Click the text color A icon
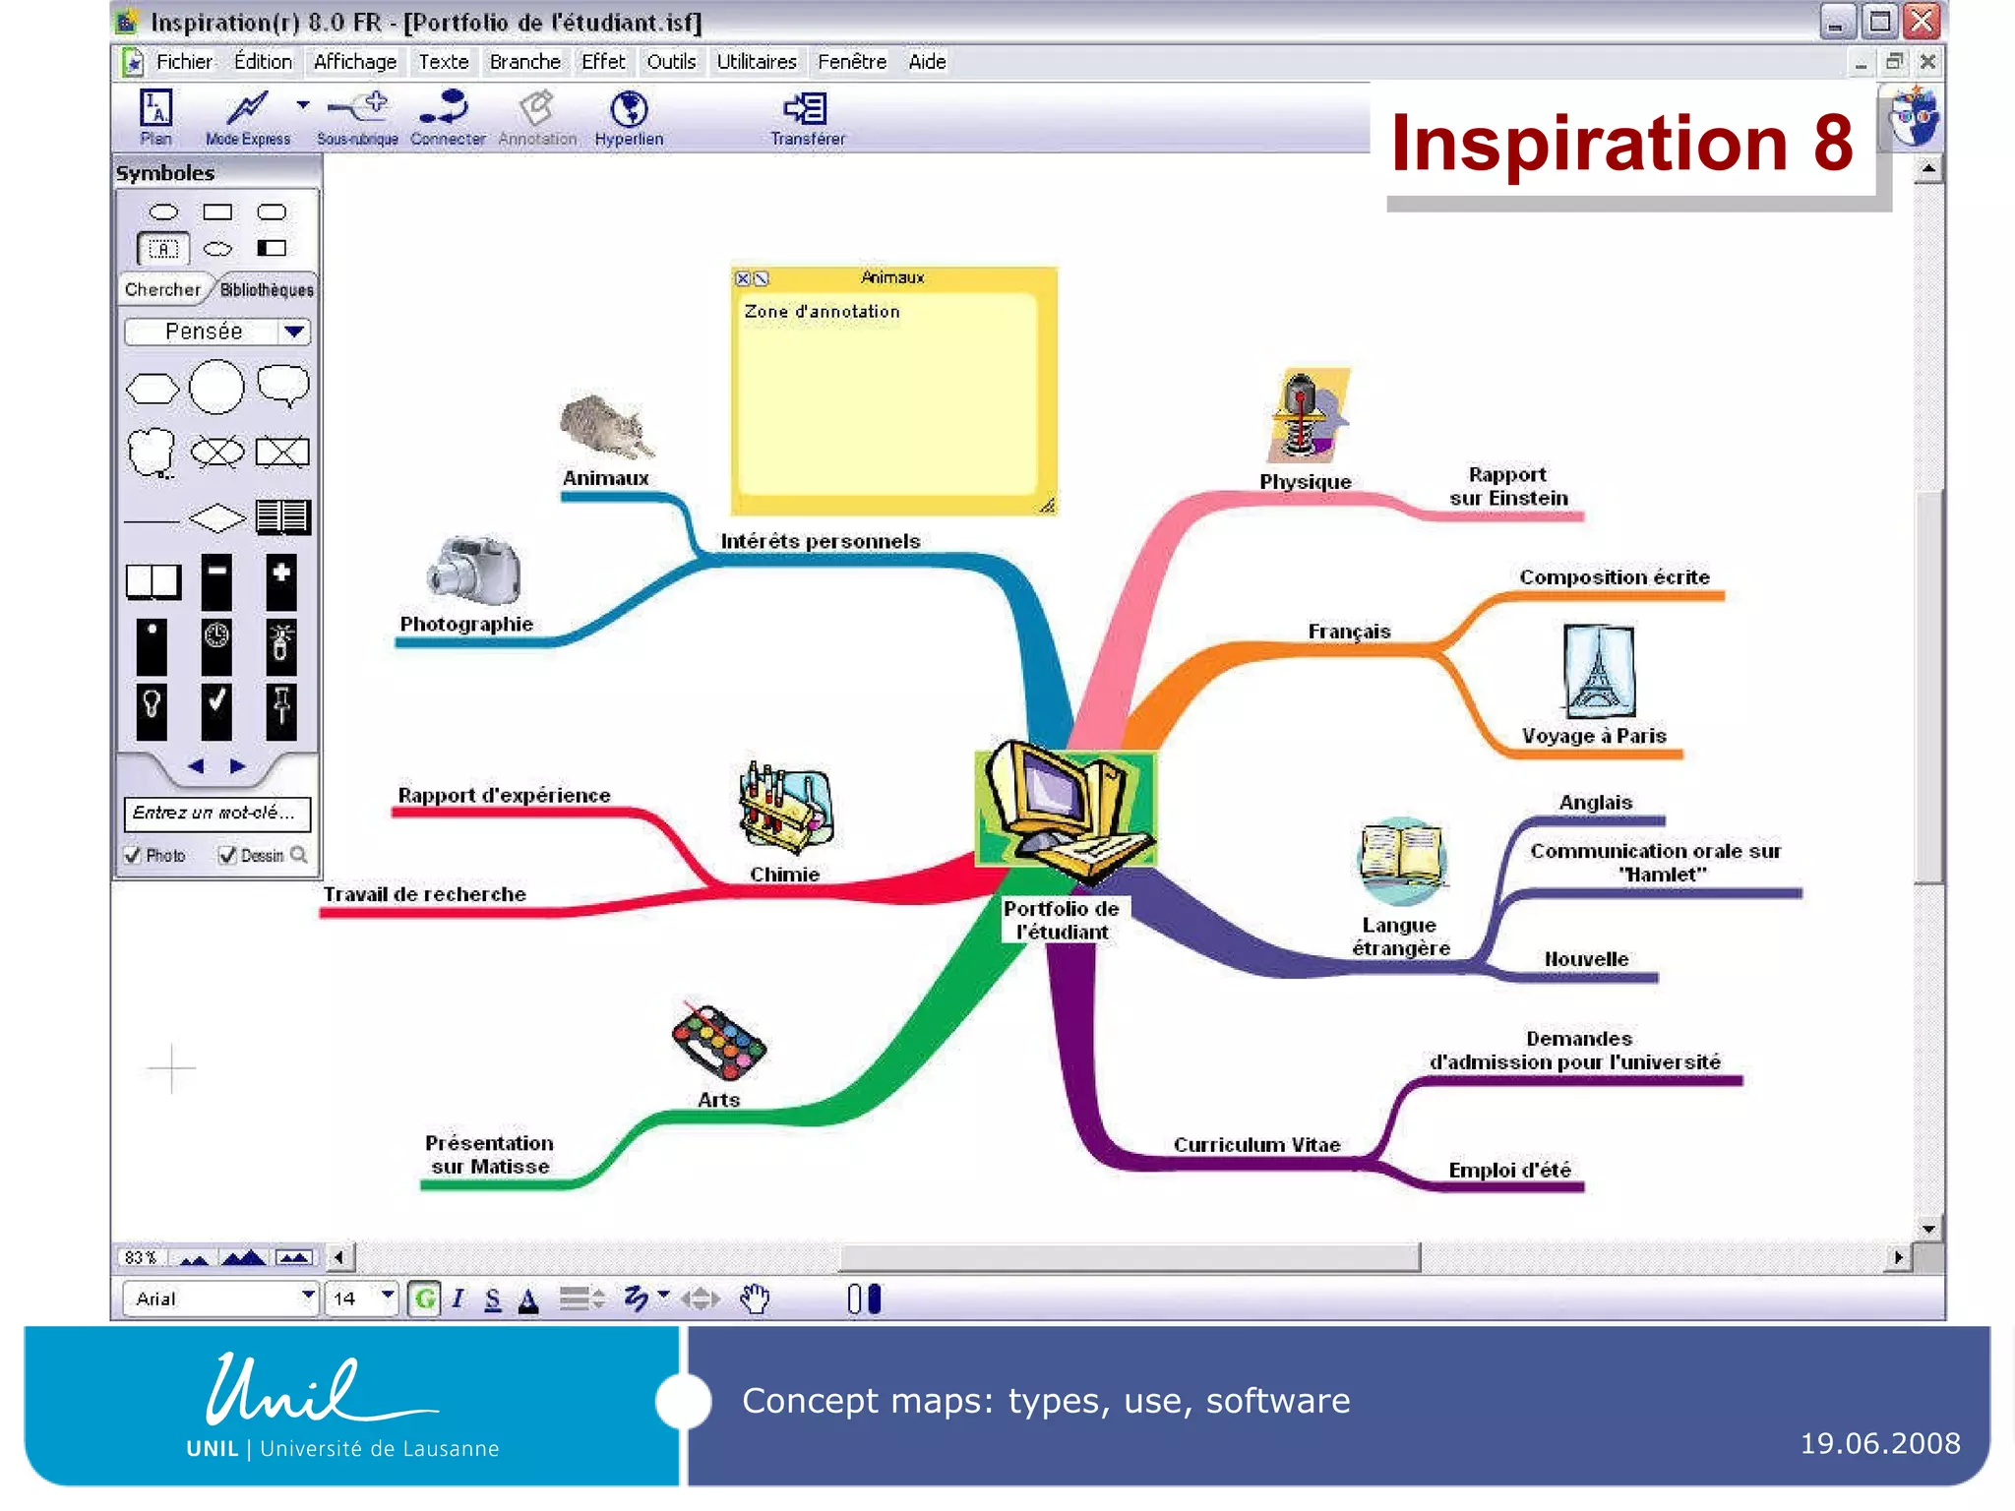 [528, 1299]
